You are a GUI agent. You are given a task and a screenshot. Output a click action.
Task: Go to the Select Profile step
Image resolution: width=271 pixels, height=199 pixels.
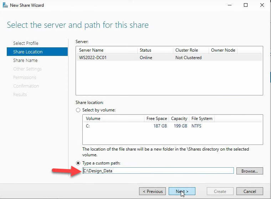[26, 43]
